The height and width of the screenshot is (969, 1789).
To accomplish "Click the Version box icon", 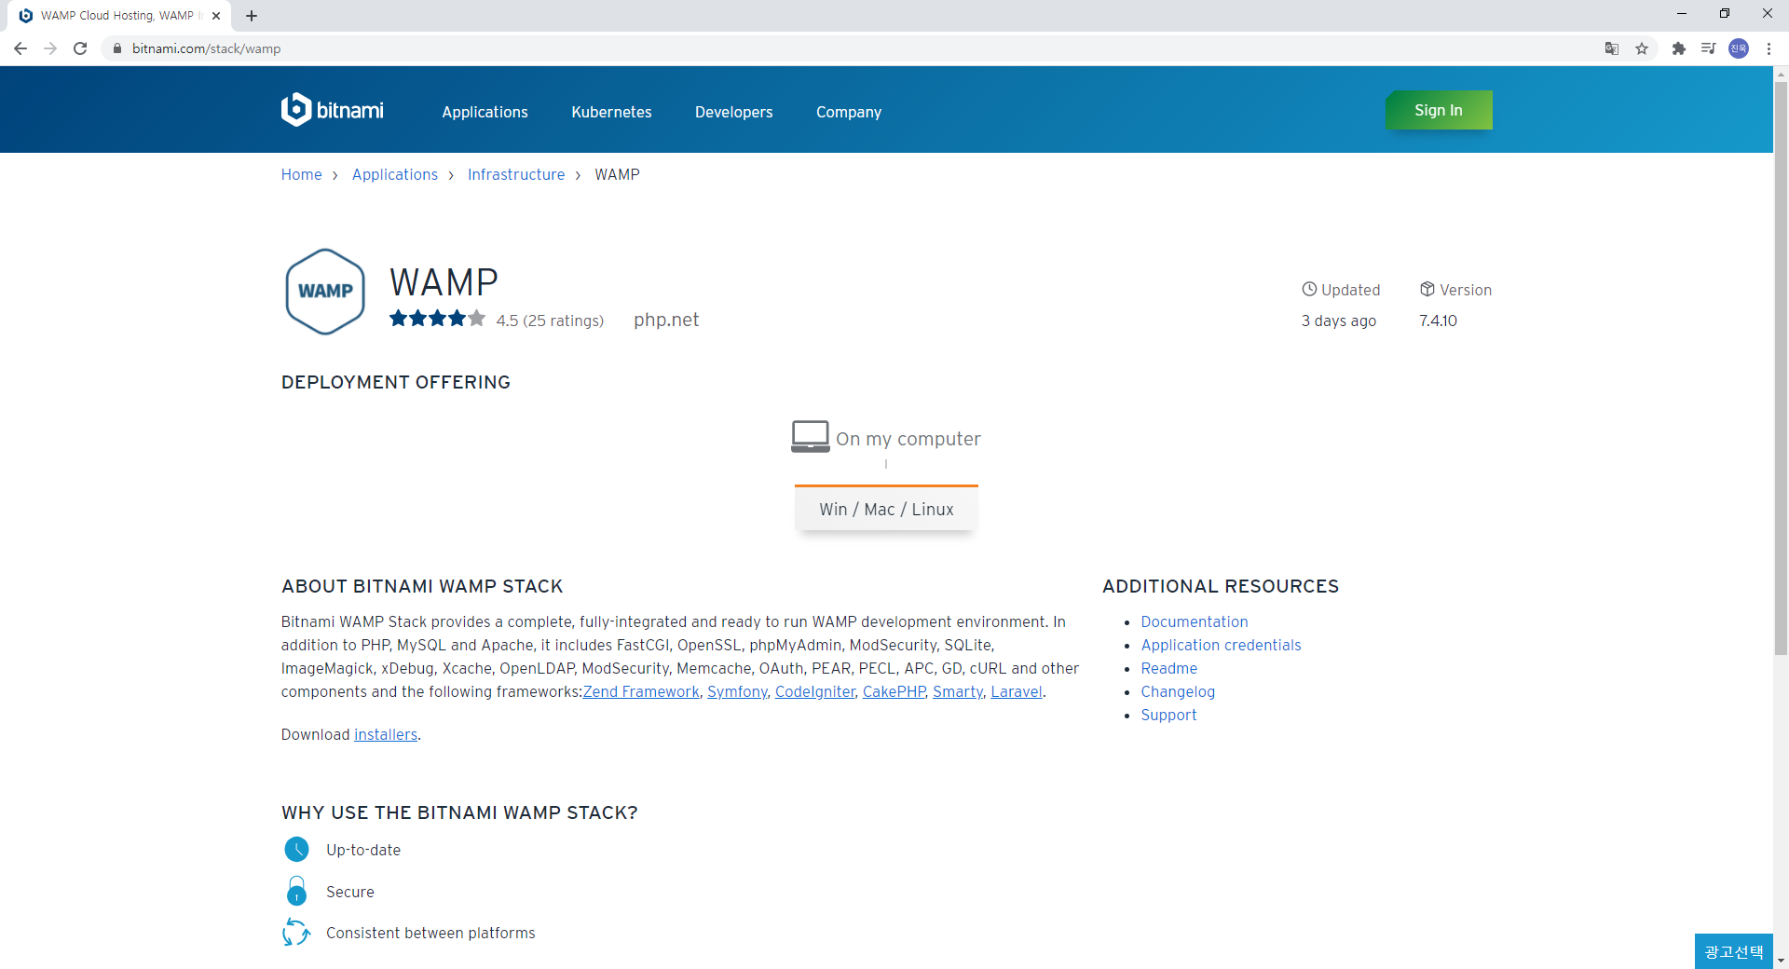I will tap(1427, 289).
